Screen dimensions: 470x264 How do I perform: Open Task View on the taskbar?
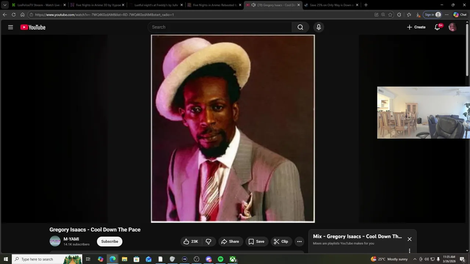click(88, 259)
